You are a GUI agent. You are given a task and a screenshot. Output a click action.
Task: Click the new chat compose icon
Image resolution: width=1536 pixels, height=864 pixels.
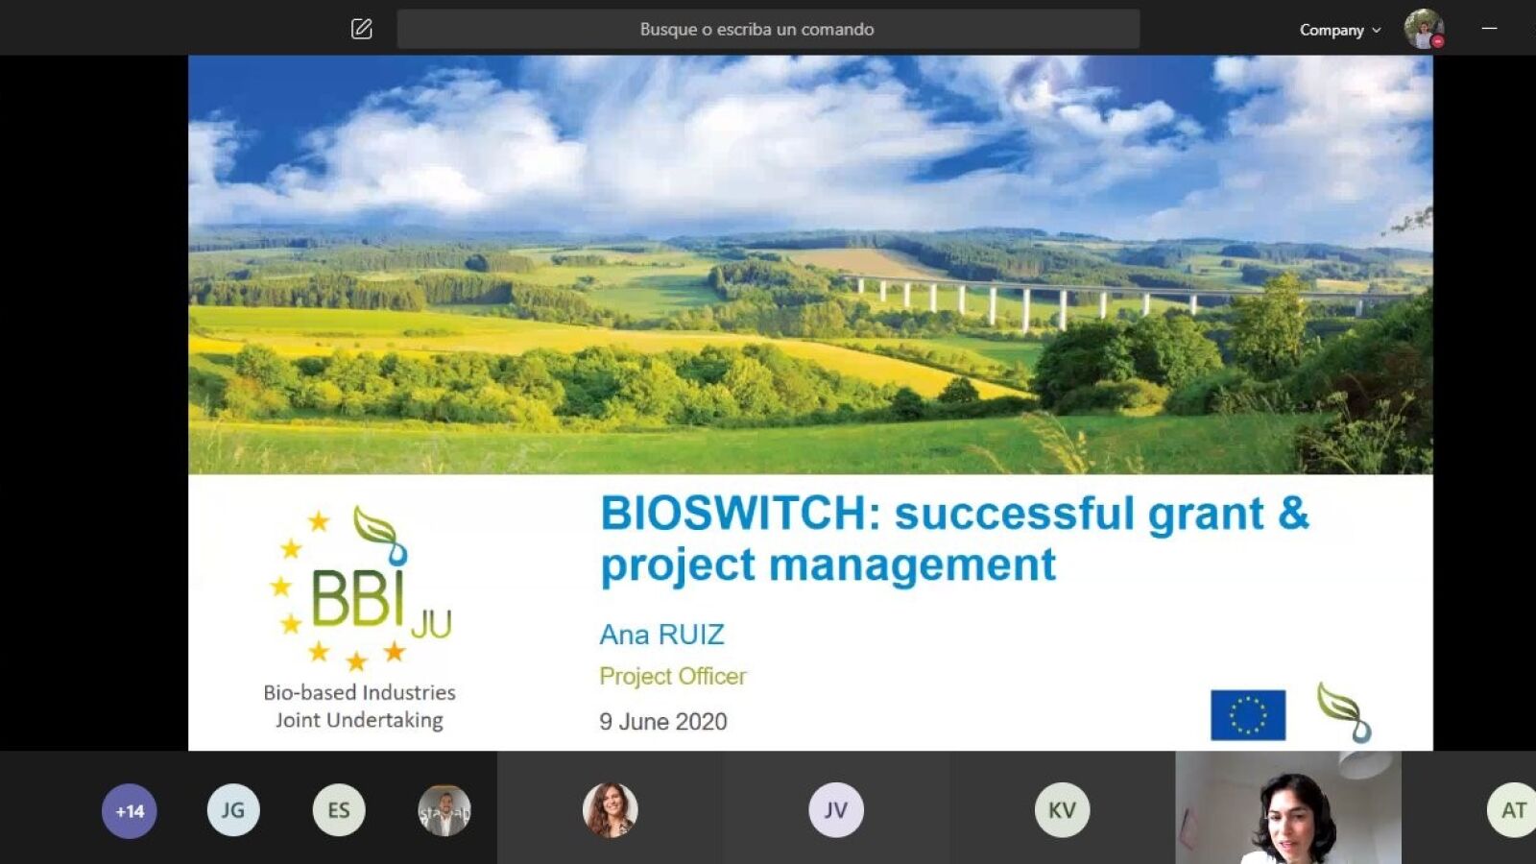click(361, 29)
